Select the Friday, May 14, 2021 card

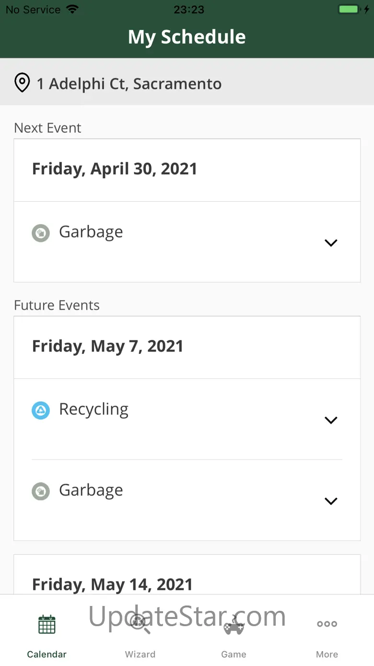112,584
